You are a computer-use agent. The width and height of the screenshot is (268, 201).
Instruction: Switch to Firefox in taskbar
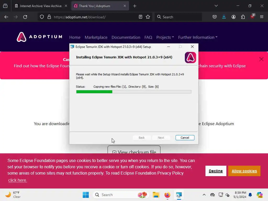tap(167, 195)
